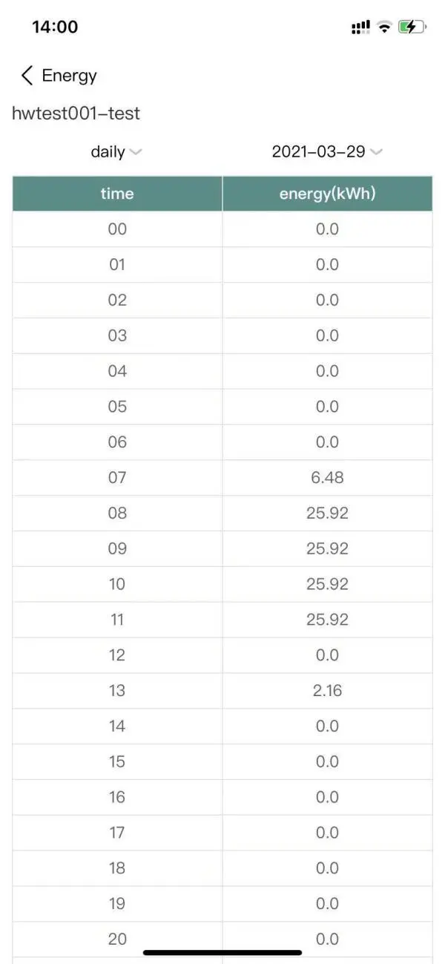Screen dimensions: 445x964
Task: Click the small arrow next to daily
Action: [x=135, y=152]
